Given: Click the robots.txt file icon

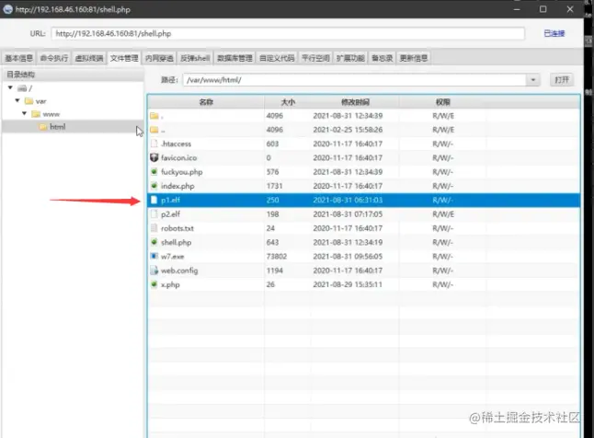Looking at the screenshot, I should click(x=154, y=228).
